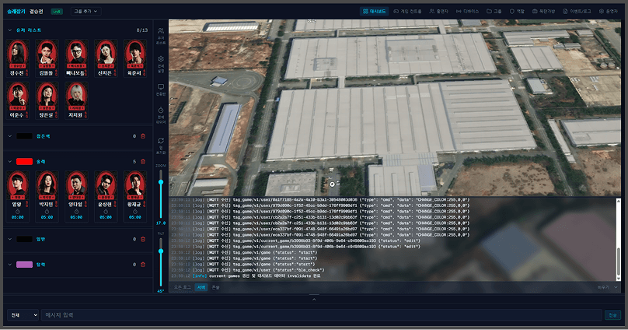Screen dimensions: 628x330
Task: Click the green LIVE badge
Action: [57, 12]
